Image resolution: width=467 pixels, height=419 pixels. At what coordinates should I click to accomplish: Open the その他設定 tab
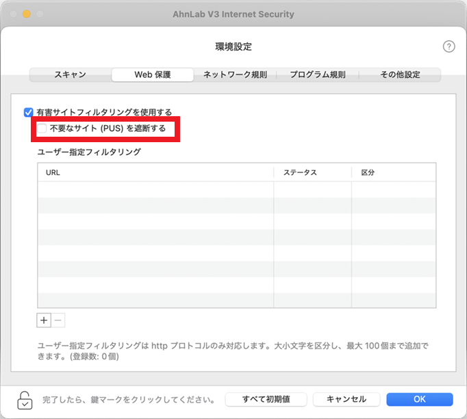click(x=400, y=75)
